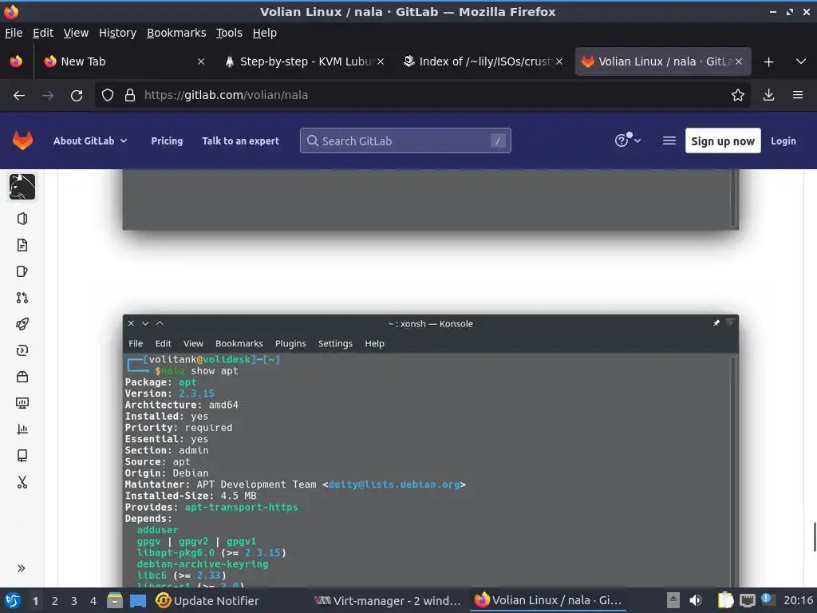Open Firefox Edit menu
The image size is (817, 613).
tap(43, 33)
